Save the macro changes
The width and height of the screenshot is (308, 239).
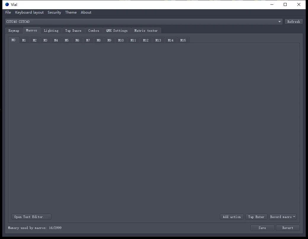(262, 228)
